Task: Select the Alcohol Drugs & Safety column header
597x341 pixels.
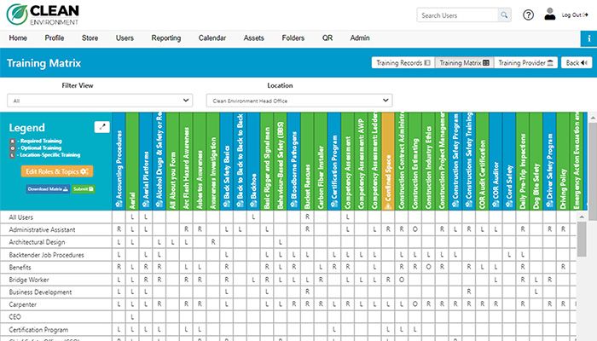Action: (159, 161)
